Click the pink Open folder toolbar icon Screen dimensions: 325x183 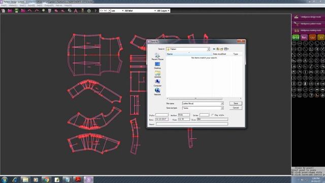(10, 11)
